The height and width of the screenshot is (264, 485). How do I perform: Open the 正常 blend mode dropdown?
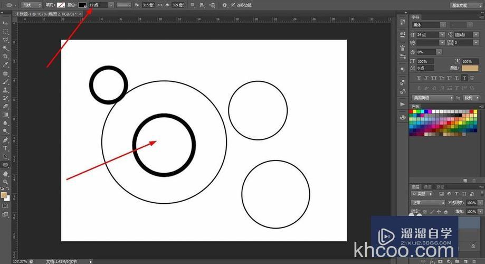coord(428,203)
